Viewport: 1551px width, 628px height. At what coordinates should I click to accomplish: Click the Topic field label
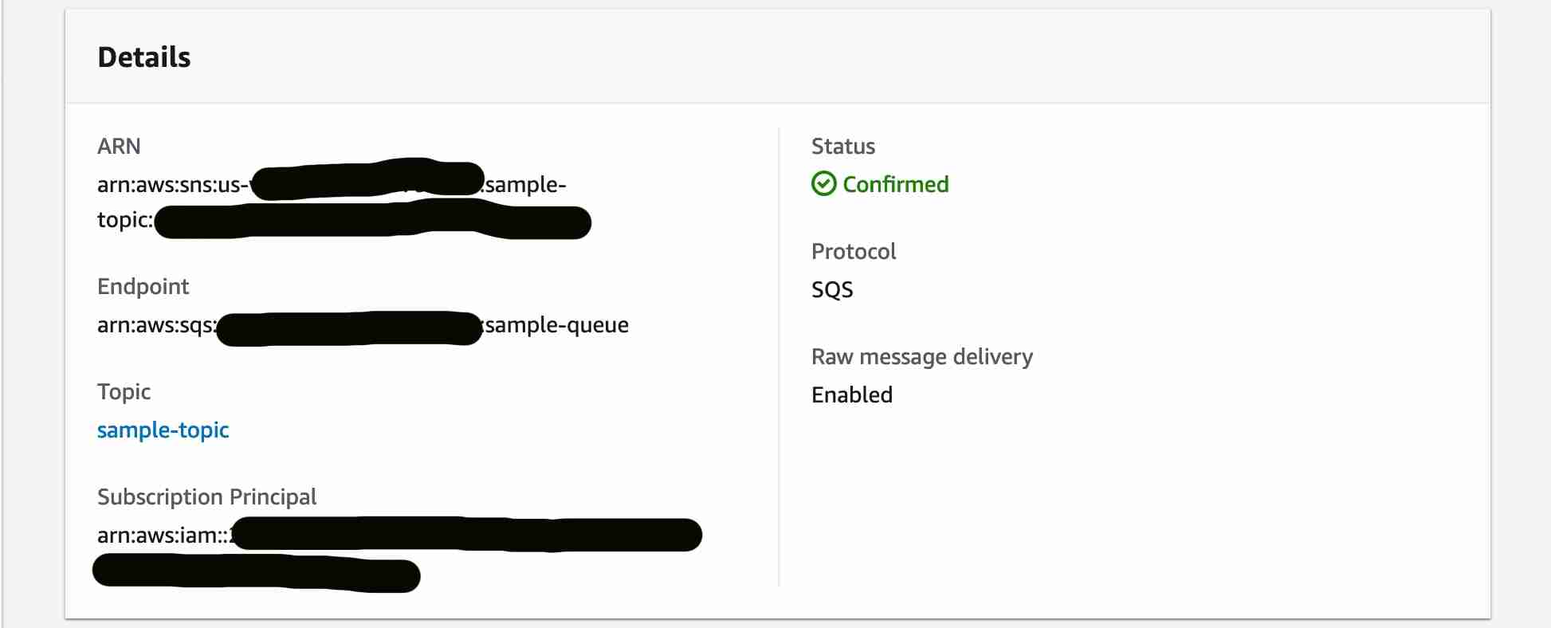(x=124, y=391)
